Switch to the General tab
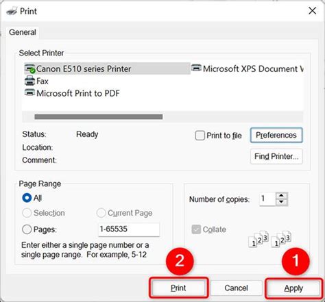Screen dimensions: 325x302 [x=23, y=32]
